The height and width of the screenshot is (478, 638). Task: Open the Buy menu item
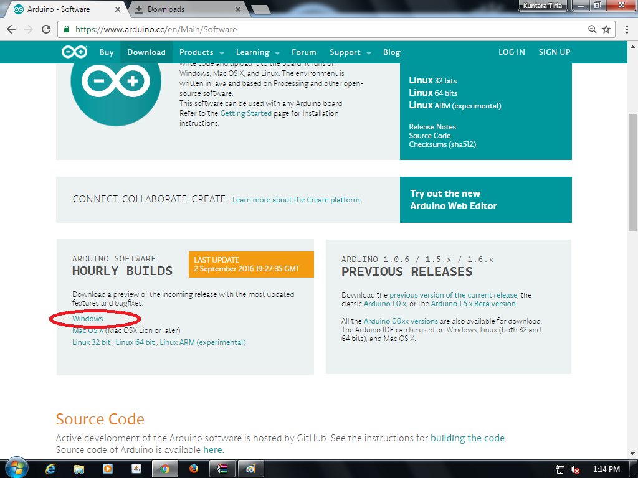tap(107, 52)
